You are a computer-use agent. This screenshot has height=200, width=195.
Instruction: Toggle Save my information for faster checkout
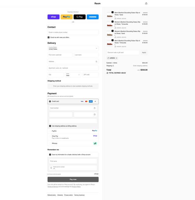pos(50,155)
